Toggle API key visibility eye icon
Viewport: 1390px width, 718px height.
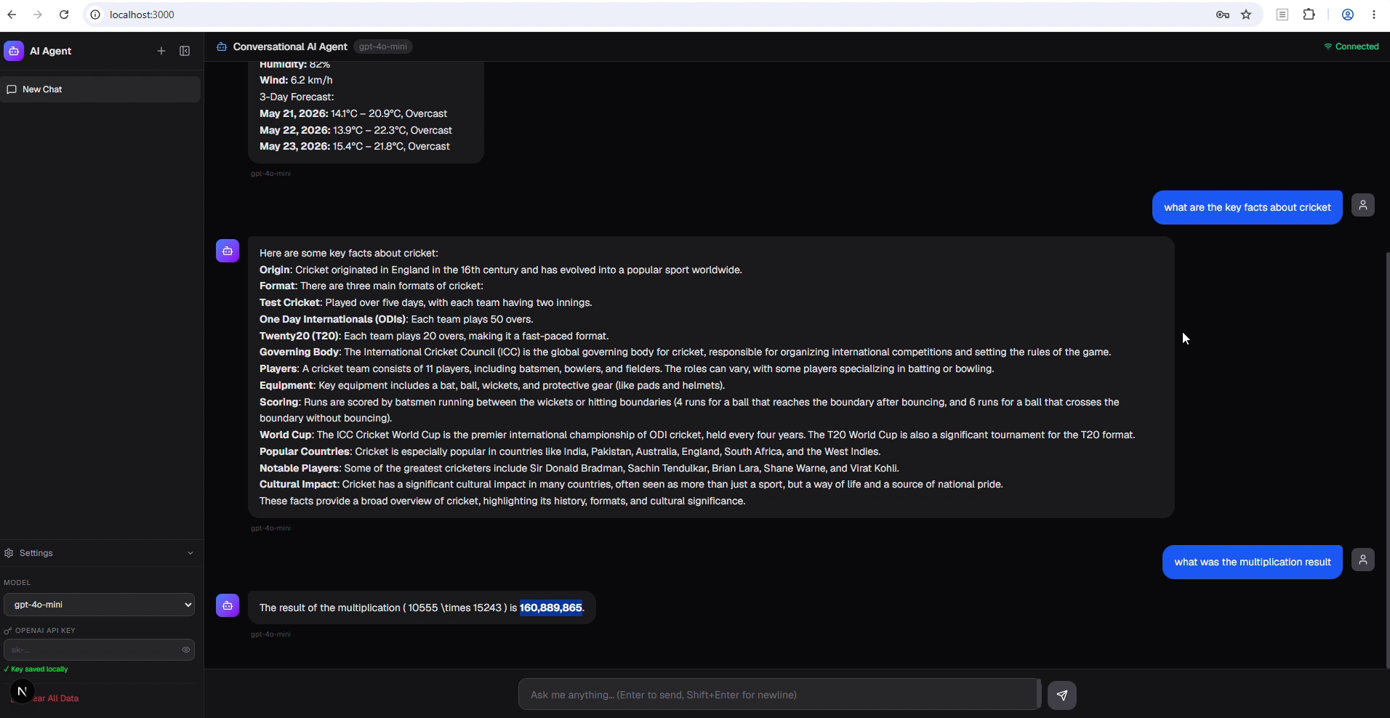(186, 650)
